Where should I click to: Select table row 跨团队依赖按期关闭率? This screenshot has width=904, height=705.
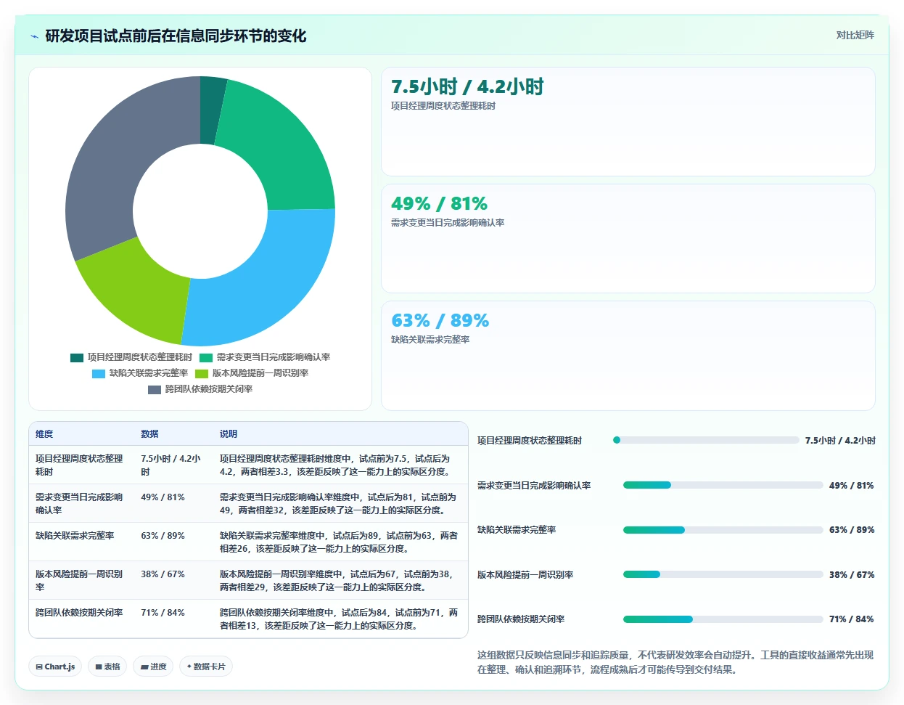click(249, 619)
